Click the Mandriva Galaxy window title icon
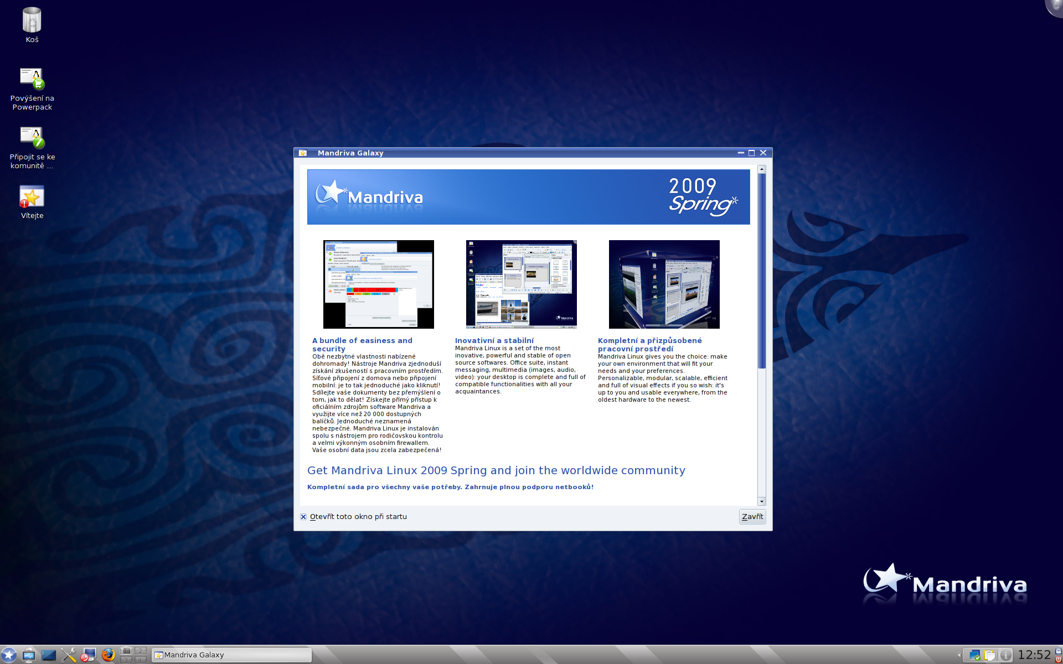 click(x=303, y=153)
